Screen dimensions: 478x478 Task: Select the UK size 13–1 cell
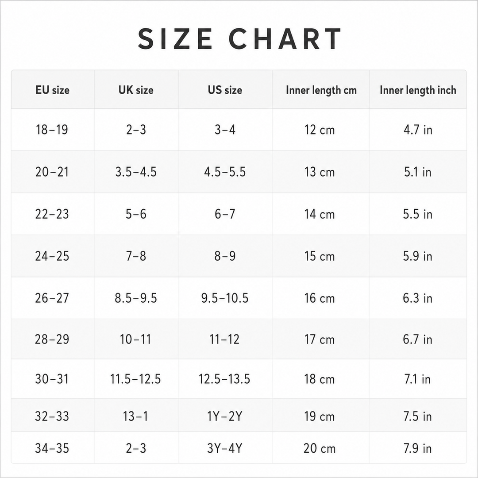(136, 416)
